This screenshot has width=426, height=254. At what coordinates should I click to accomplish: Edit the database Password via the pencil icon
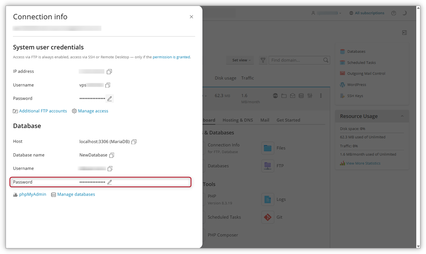(110, 182)
